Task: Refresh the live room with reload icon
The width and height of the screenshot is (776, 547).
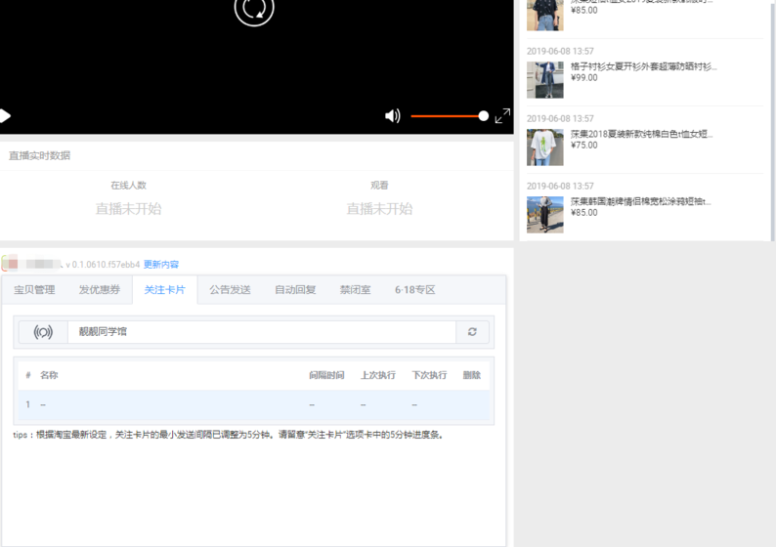Action: tap(472, 332)
